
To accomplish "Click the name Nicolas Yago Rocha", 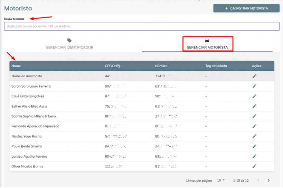I will coord(27,136).
